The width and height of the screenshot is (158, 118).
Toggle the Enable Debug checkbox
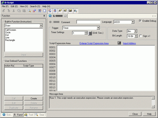(140, 21)
